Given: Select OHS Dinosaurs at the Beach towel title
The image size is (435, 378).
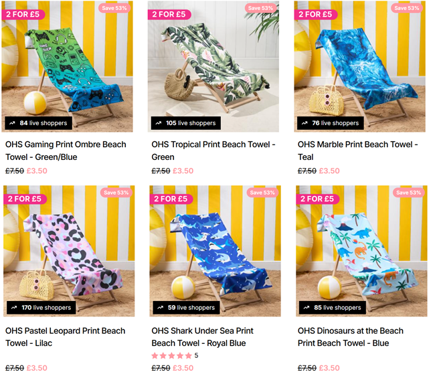Looking at the screenshot, I should point(351,337).
